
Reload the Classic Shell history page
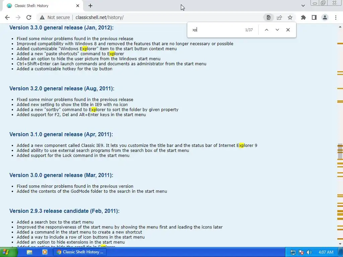(x=29, y=17)
